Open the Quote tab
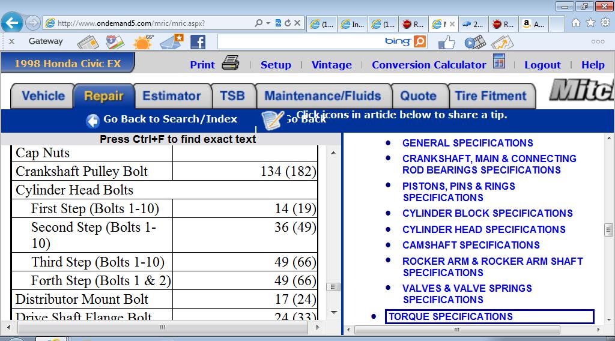The width and height of the screenshot is (615, 341). (418, 96)
